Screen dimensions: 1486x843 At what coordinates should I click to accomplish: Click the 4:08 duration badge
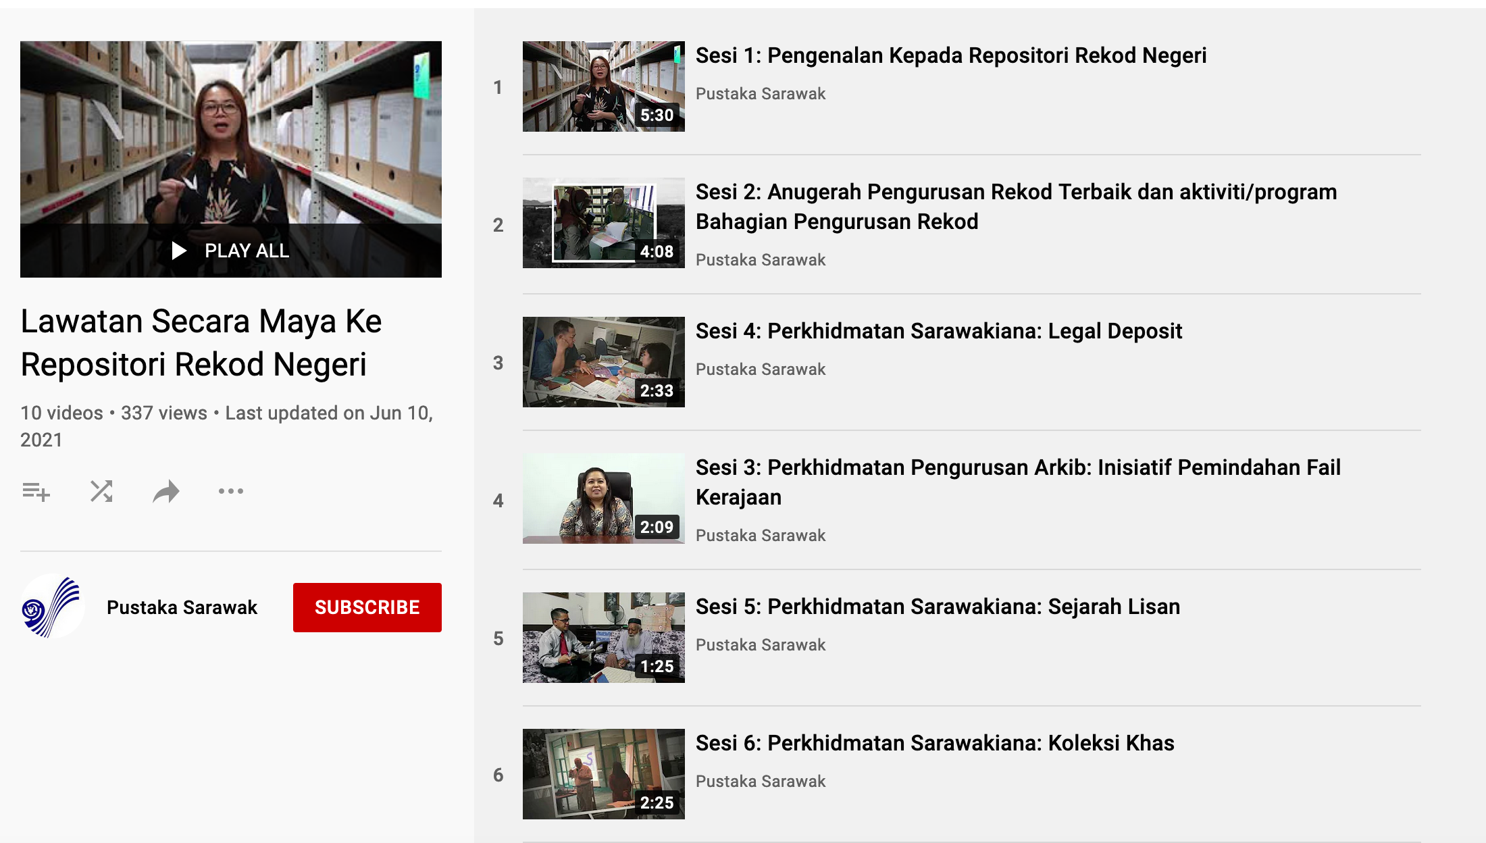click(x=657, y=252)
